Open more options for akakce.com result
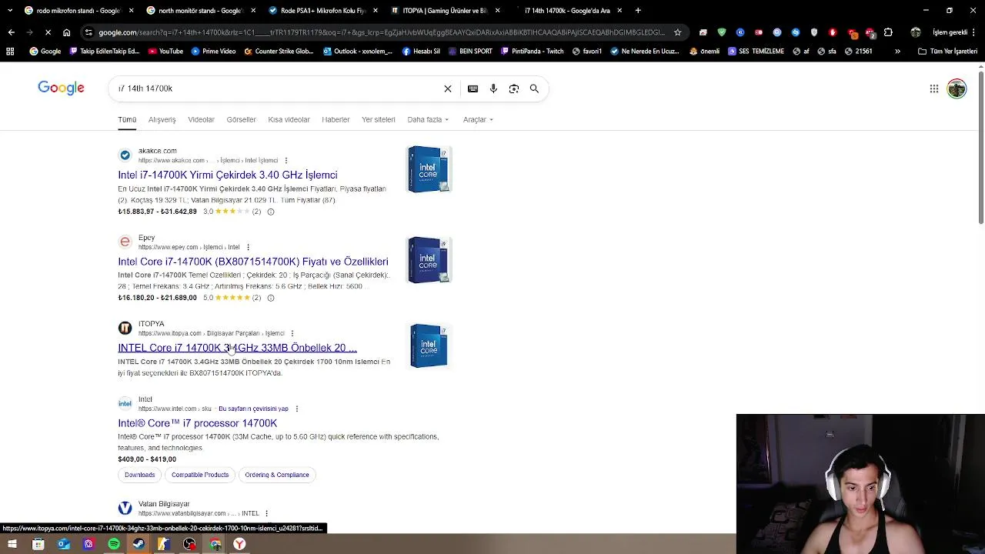 point(286,161)
